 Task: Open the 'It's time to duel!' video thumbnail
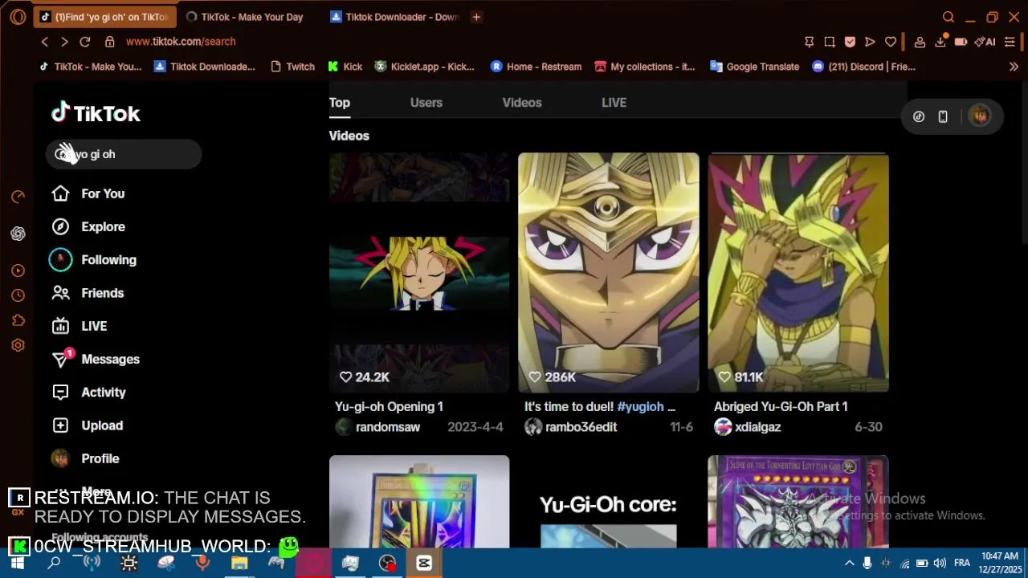click(x=609, y=272)
